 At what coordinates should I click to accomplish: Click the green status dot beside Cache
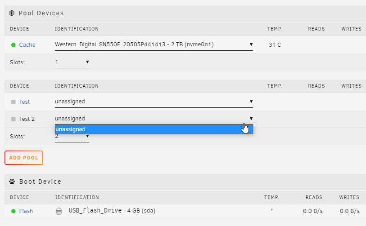pos(14,45)
